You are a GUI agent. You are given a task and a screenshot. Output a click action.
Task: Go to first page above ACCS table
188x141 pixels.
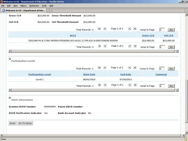point(99,29)
